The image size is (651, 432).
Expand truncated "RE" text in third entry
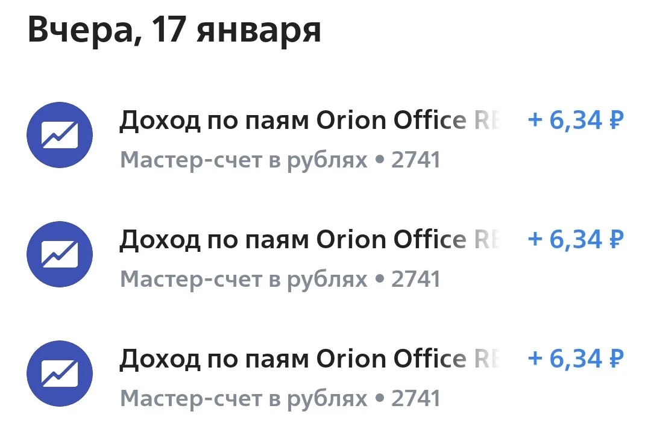click(486, 358)
